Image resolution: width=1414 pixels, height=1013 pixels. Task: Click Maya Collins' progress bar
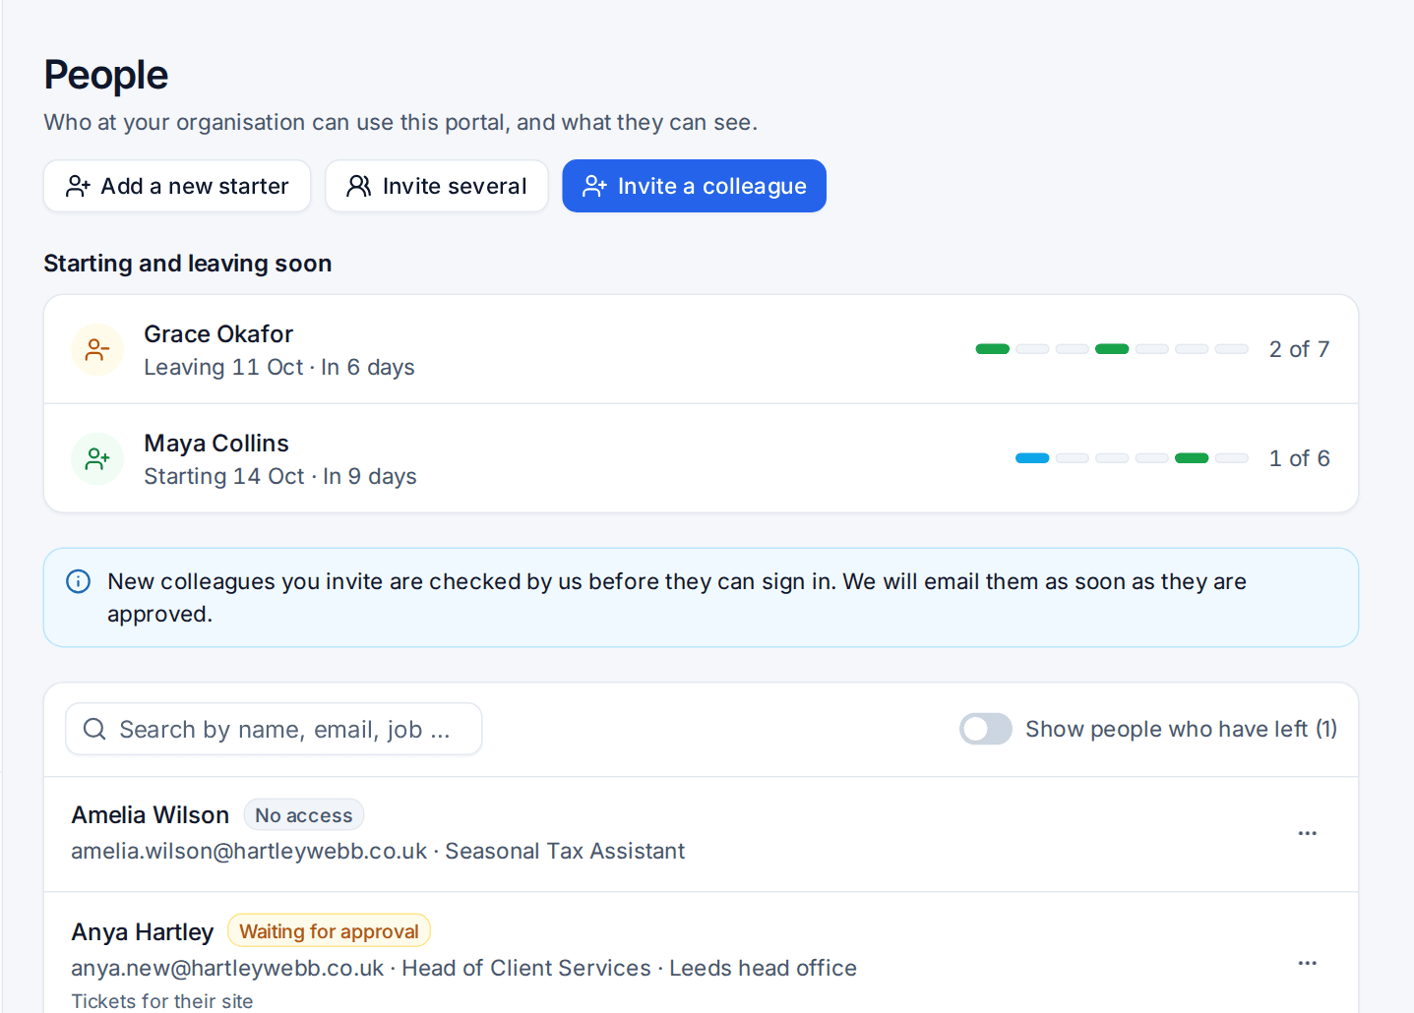click(1132, 458)
